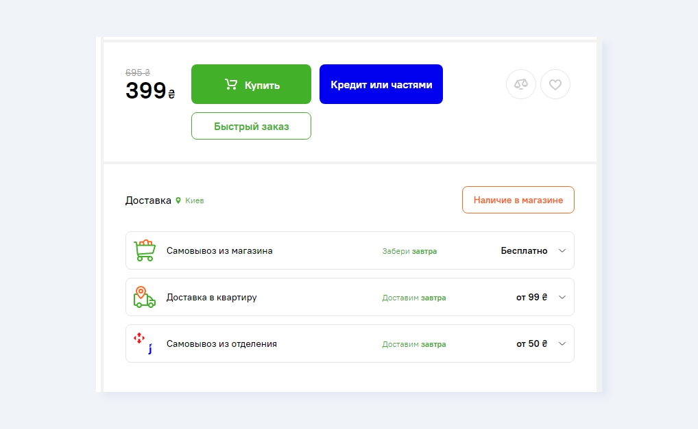Screen dimensions: 698x429
Task: Choose Быстрый заказ button
Action: pos(251,126)
